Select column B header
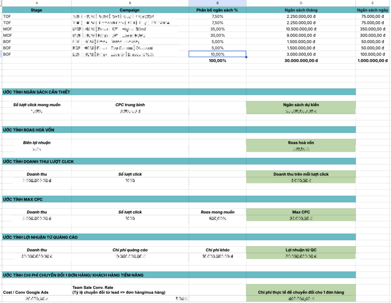The width and height of the screenshot is (391, 303). point(130,3)
